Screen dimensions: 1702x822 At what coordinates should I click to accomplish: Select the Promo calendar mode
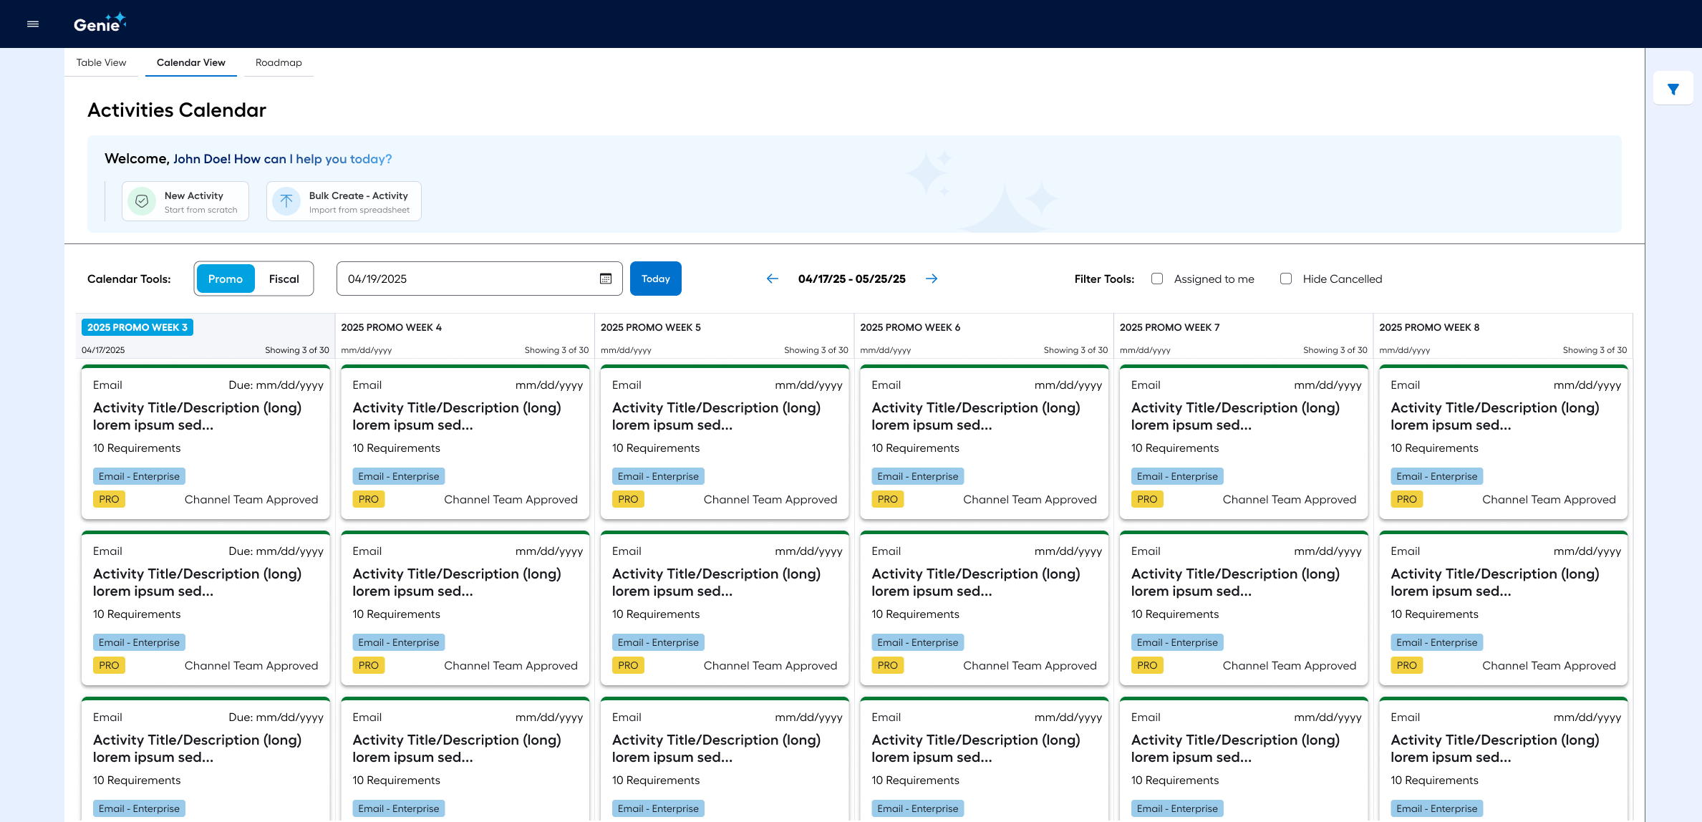pyautogui.click(x=225, y=279)
